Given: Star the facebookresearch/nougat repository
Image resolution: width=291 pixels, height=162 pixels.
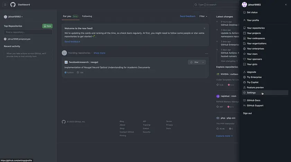Looking at the screenshot, I should [194, 63].
